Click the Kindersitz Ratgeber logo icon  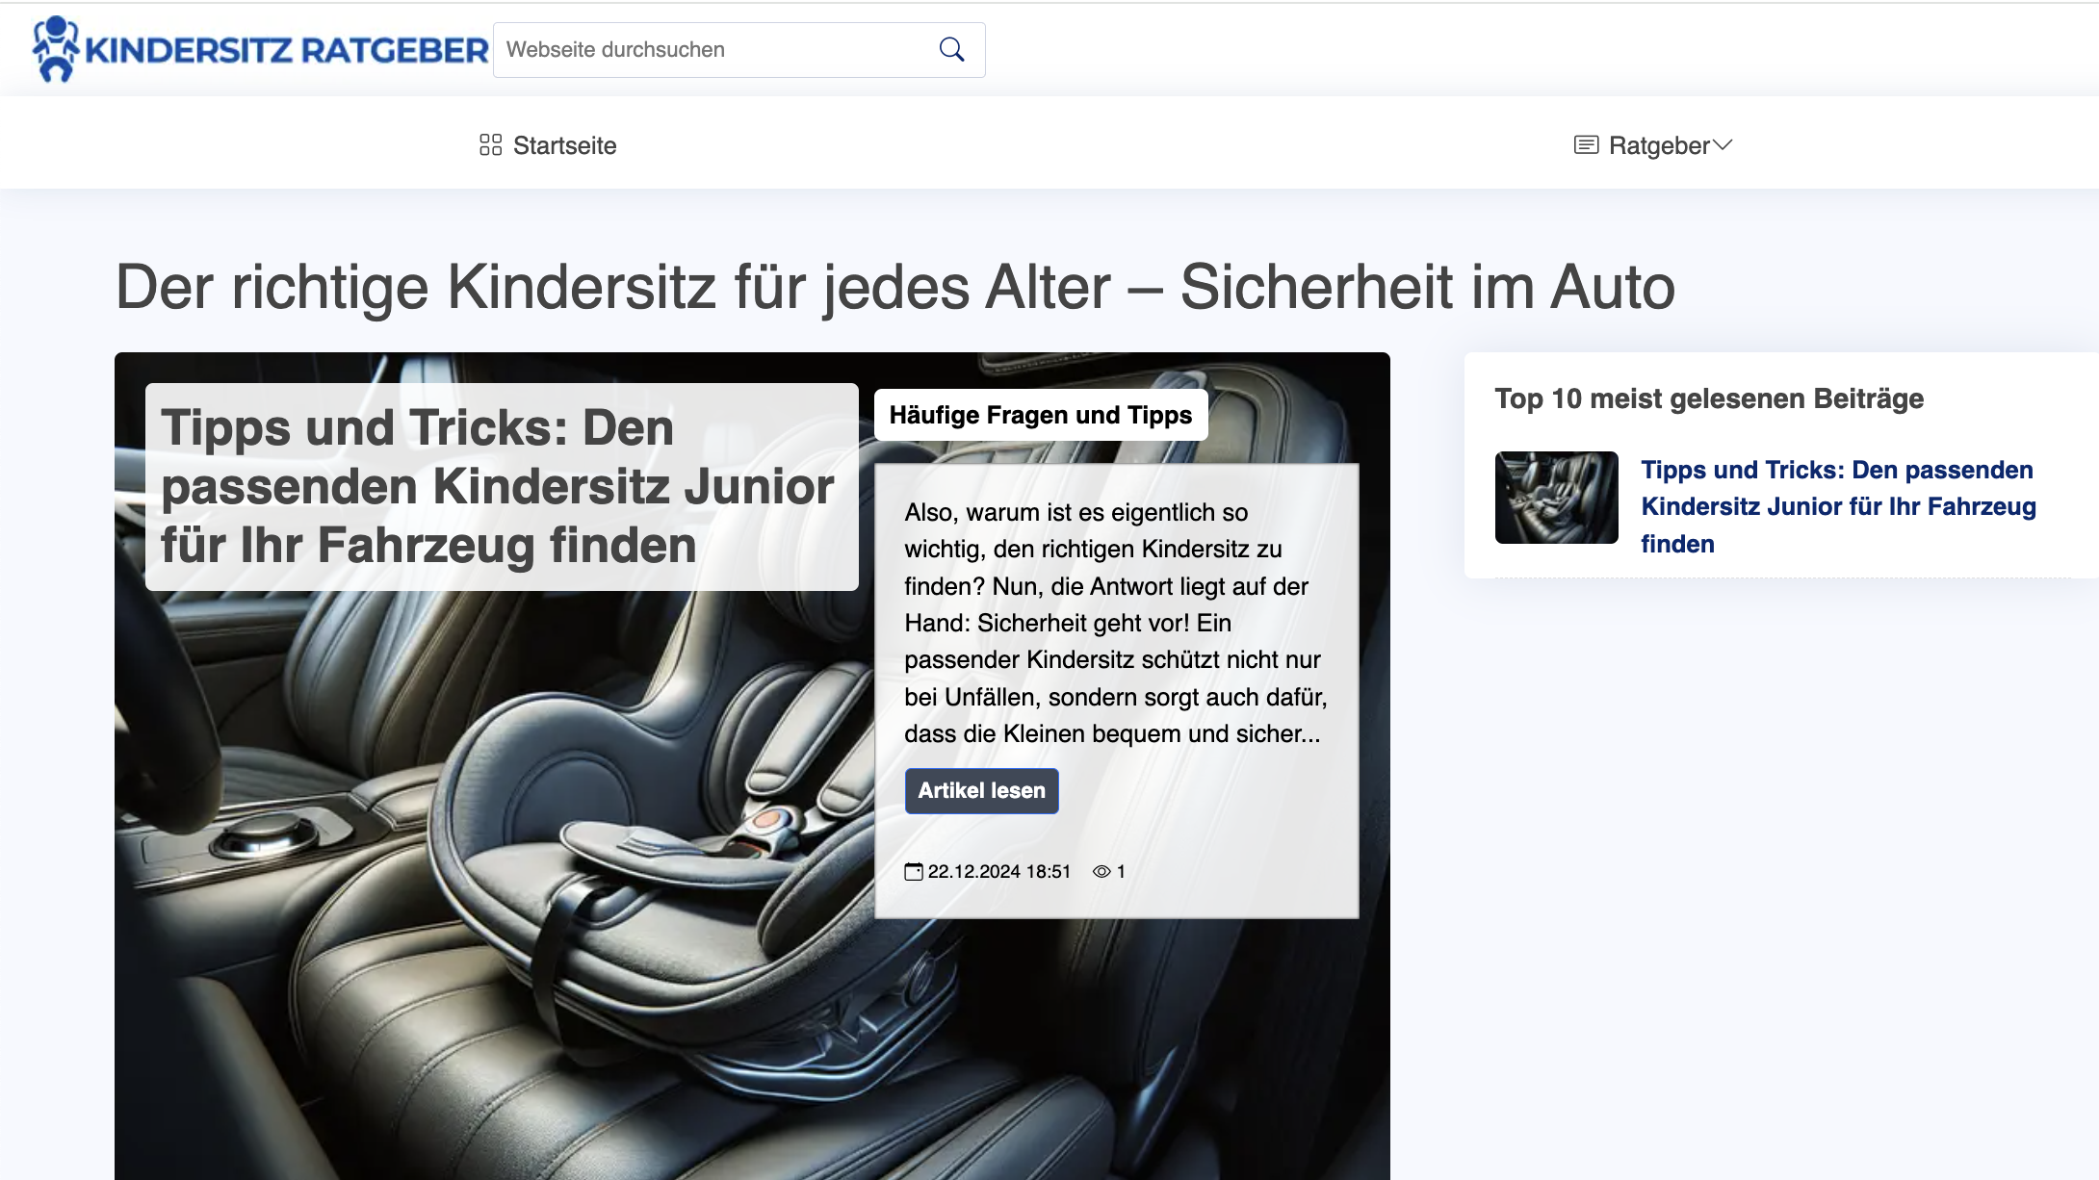tap(55, 48)
